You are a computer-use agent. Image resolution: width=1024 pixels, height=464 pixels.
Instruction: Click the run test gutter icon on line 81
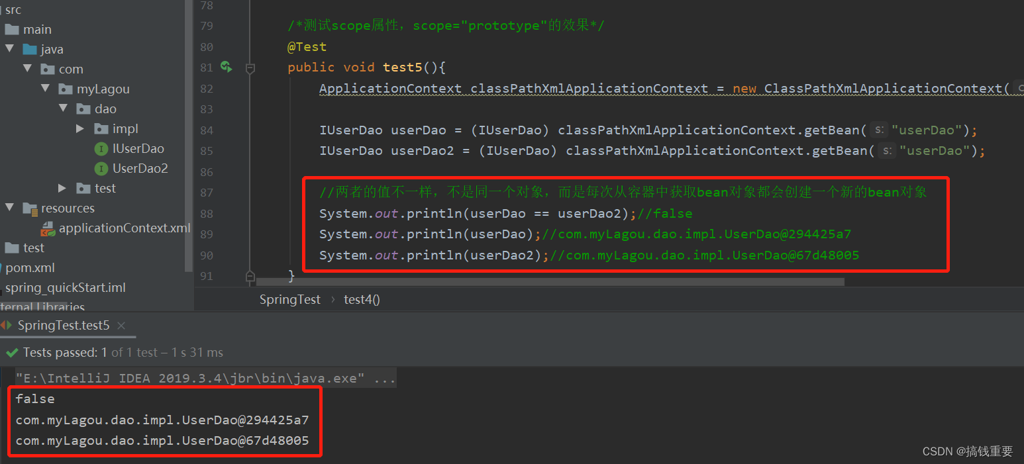(226, 67)
